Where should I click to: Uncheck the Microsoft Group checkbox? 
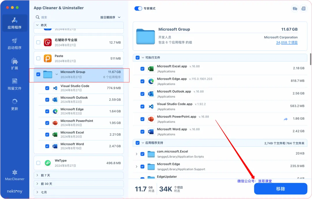click(x=38, y=74)
